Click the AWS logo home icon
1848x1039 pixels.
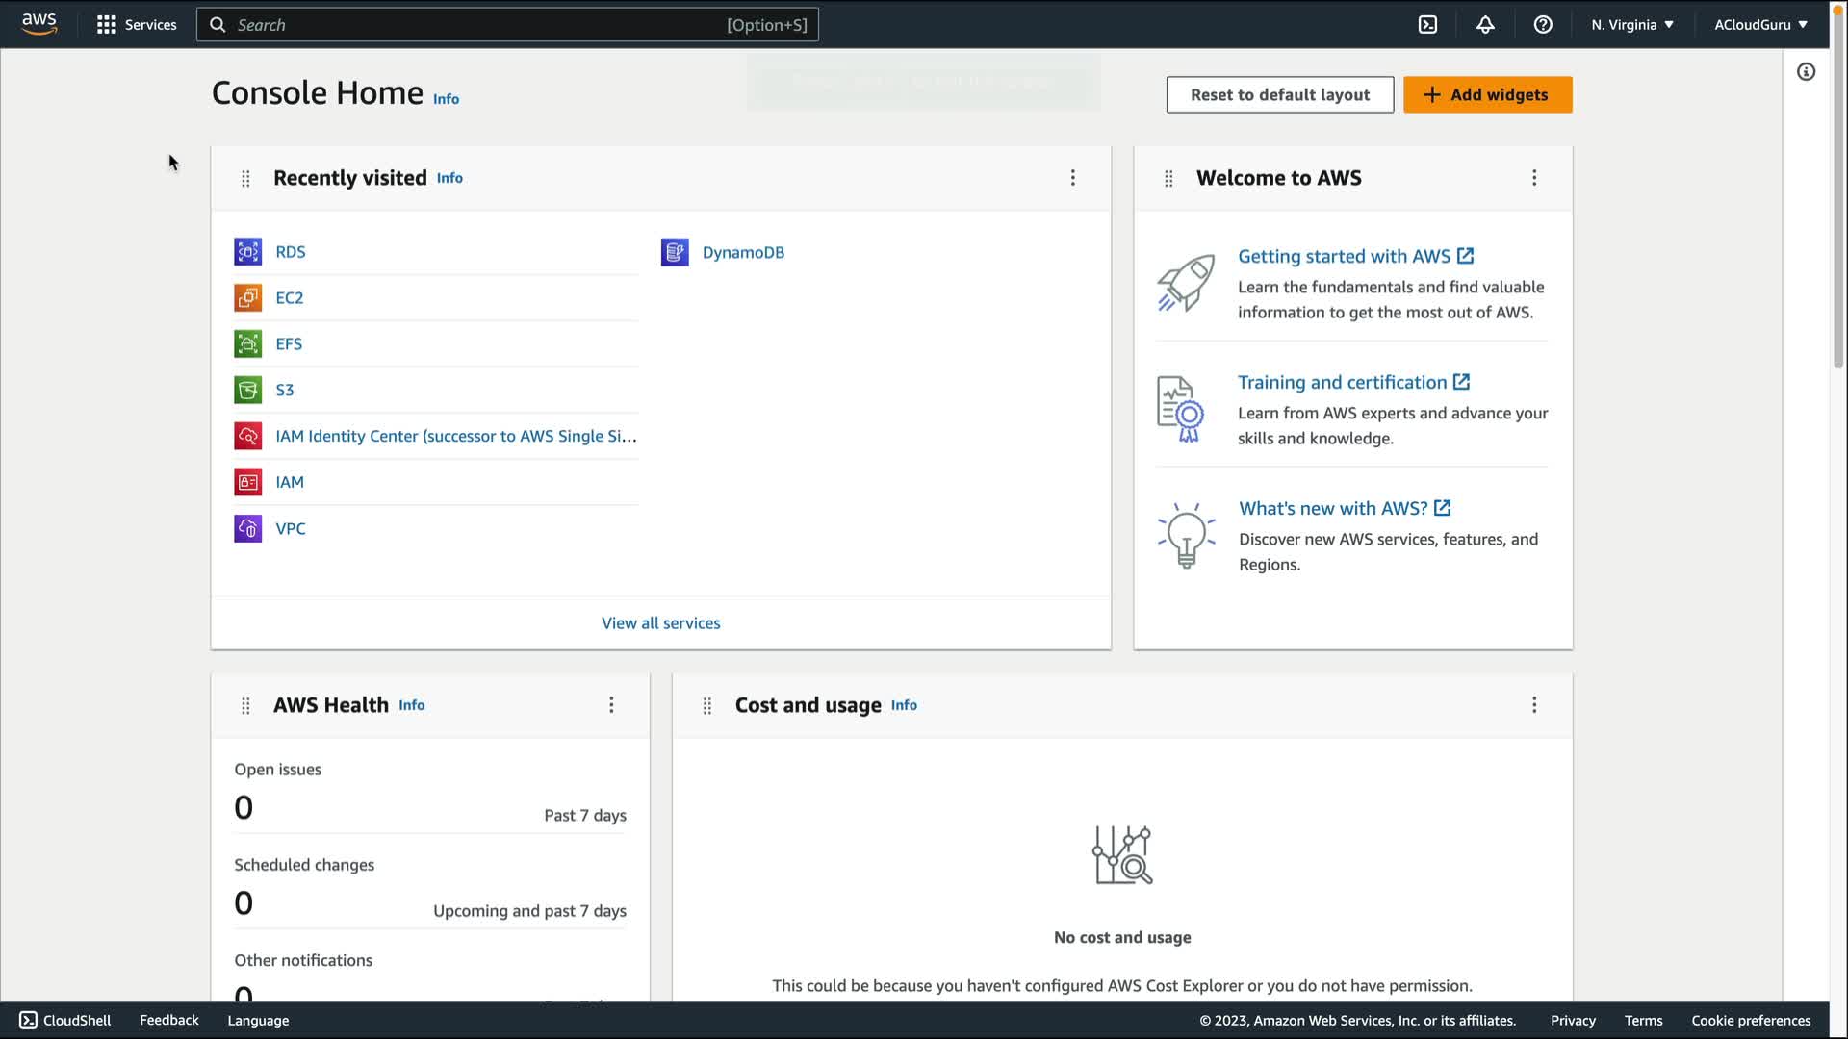tap(39, 24)
